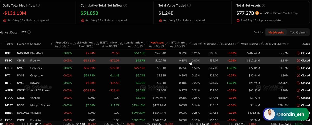Image resolution: width=312 pixels, height=125 pixels.
Task: Click info icon before Prem./Dsc. column header
Action: [x=53, y=44]
